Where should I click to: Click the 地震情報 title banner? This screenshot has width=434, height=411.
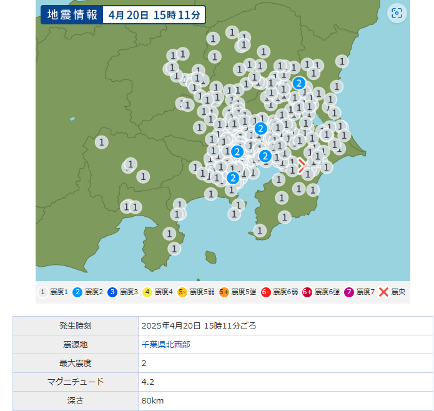point(70,15)
